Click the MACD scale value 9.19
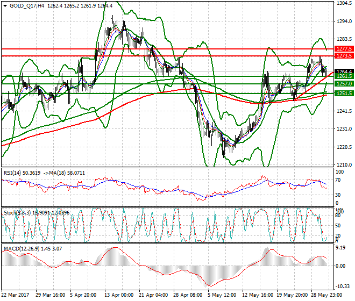Image resolution: width=355 pixels, height=301 pixels. [340, 248]
